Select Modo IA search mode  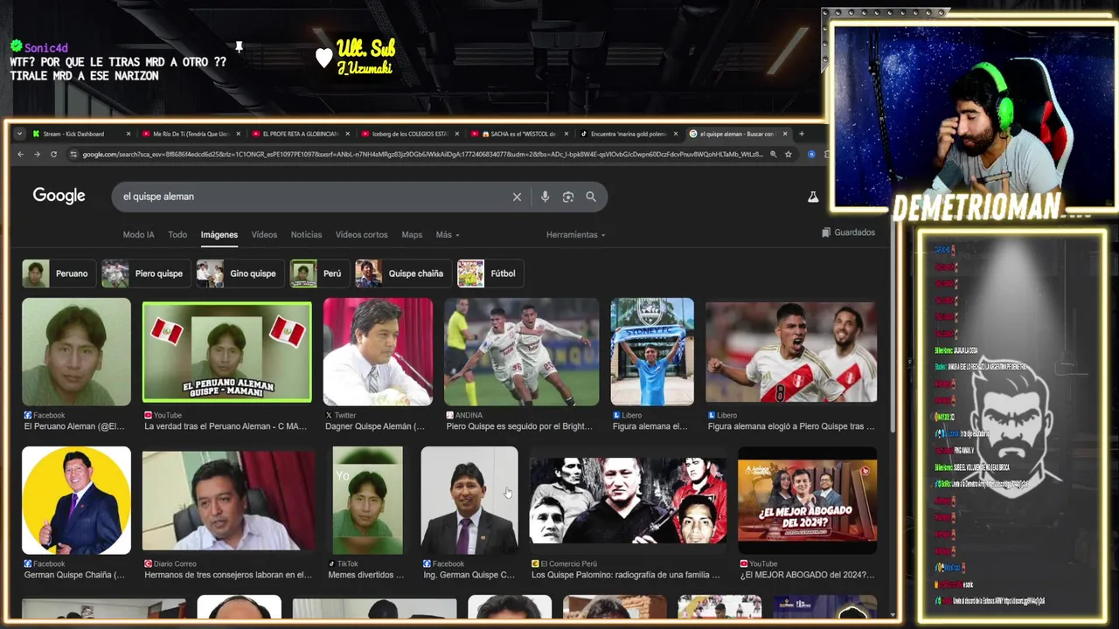138,235
